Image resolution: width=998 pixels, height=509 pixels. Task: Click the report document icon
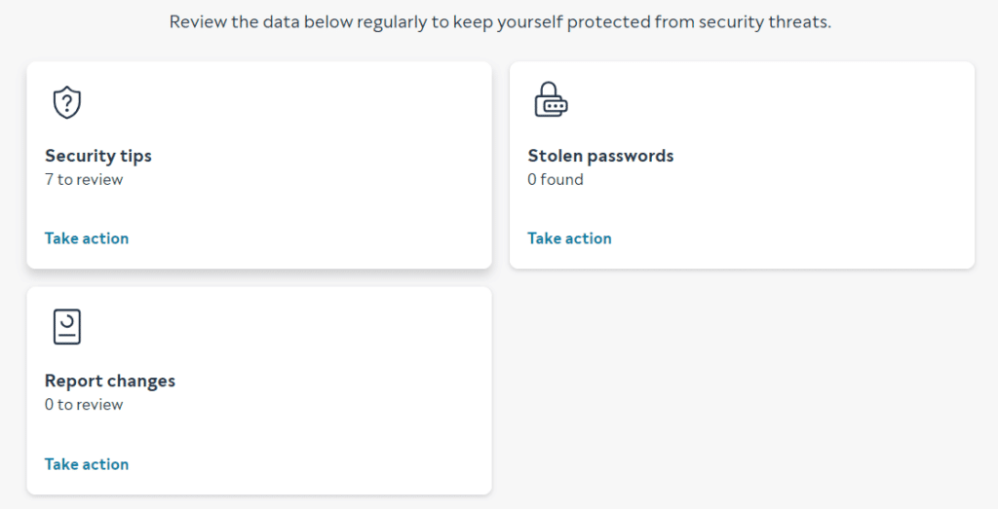tap(66, 327)
